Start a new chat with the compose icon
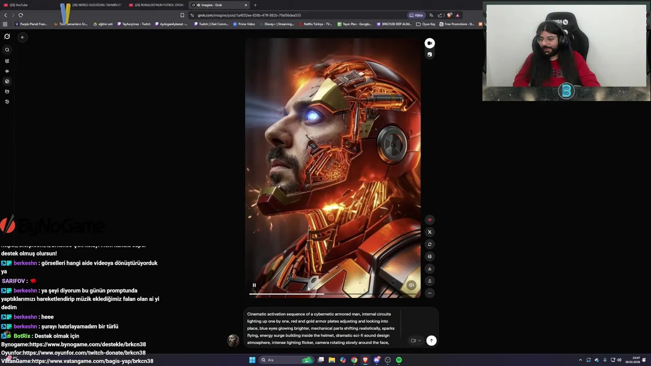This screenshot has width=651, height=366. pos(7,61)
